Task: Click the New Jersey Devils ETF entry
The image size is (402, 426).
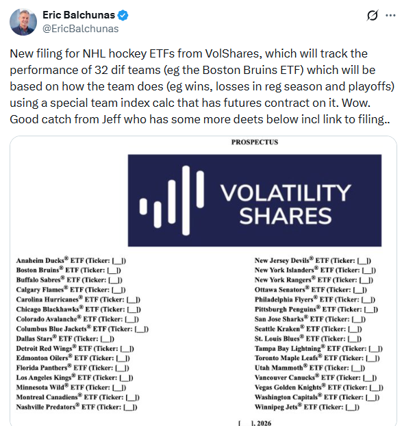Action: 313,260
